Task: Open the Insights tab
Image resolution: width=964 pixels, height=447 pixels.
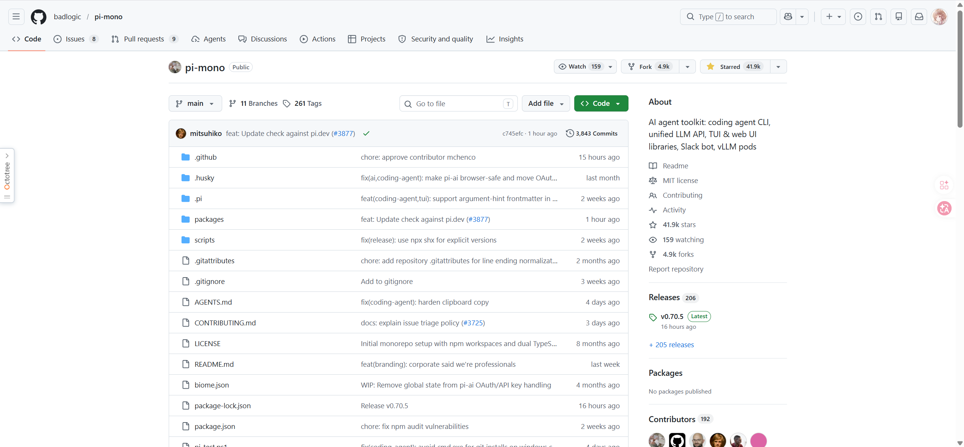Action: click(x=505, y=39)
